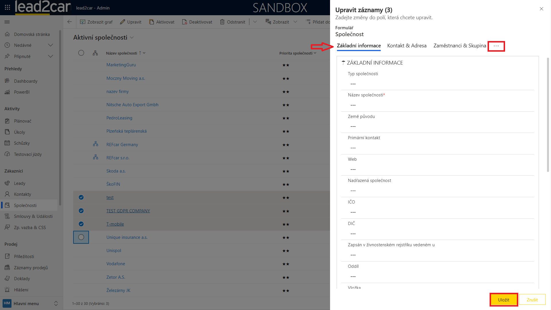Toggle the select-all circle in the header
551x310 pixels.
point(81,53)
